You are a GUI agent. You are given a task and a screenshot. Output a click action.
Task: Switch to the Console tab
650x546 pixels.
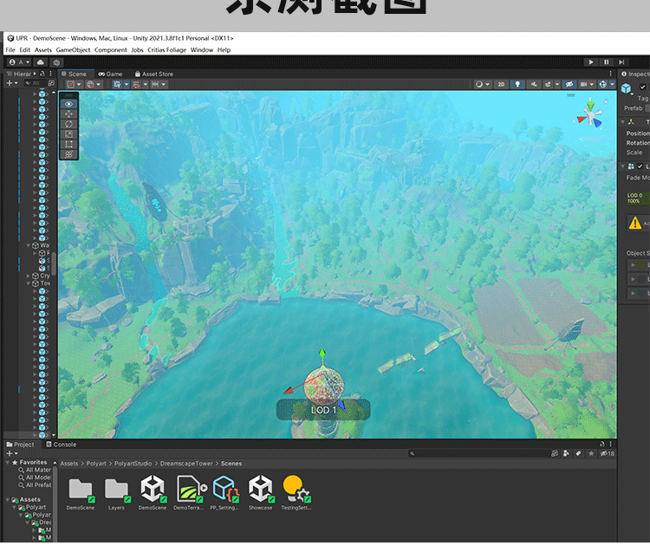(61, 445)
